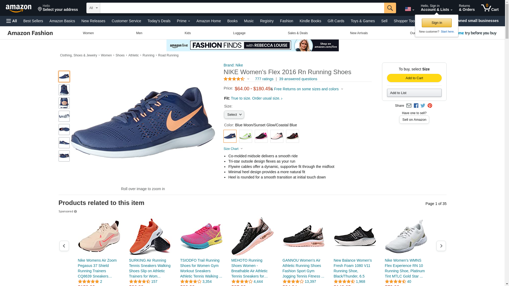Share via email envelope icon

tap(409, 106)
